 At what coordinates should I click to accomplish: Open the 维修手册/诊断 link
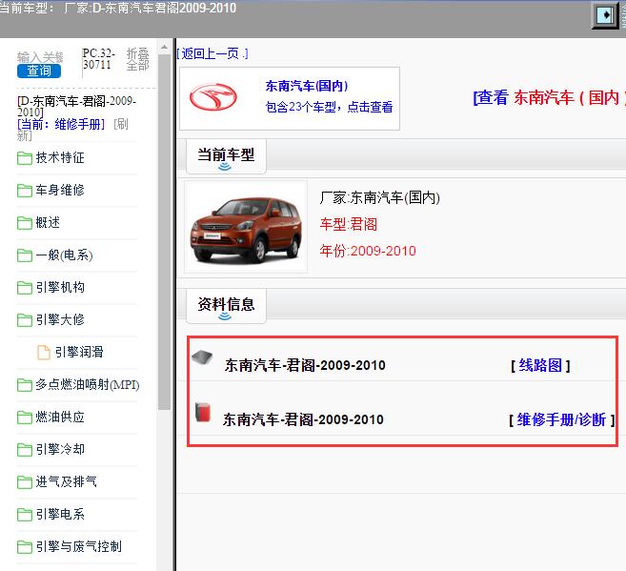[561, 419]
